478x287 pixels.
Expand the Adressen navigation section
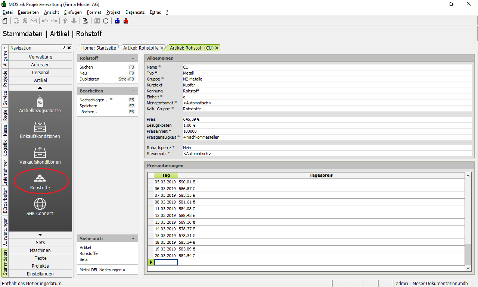coord(40,65)
